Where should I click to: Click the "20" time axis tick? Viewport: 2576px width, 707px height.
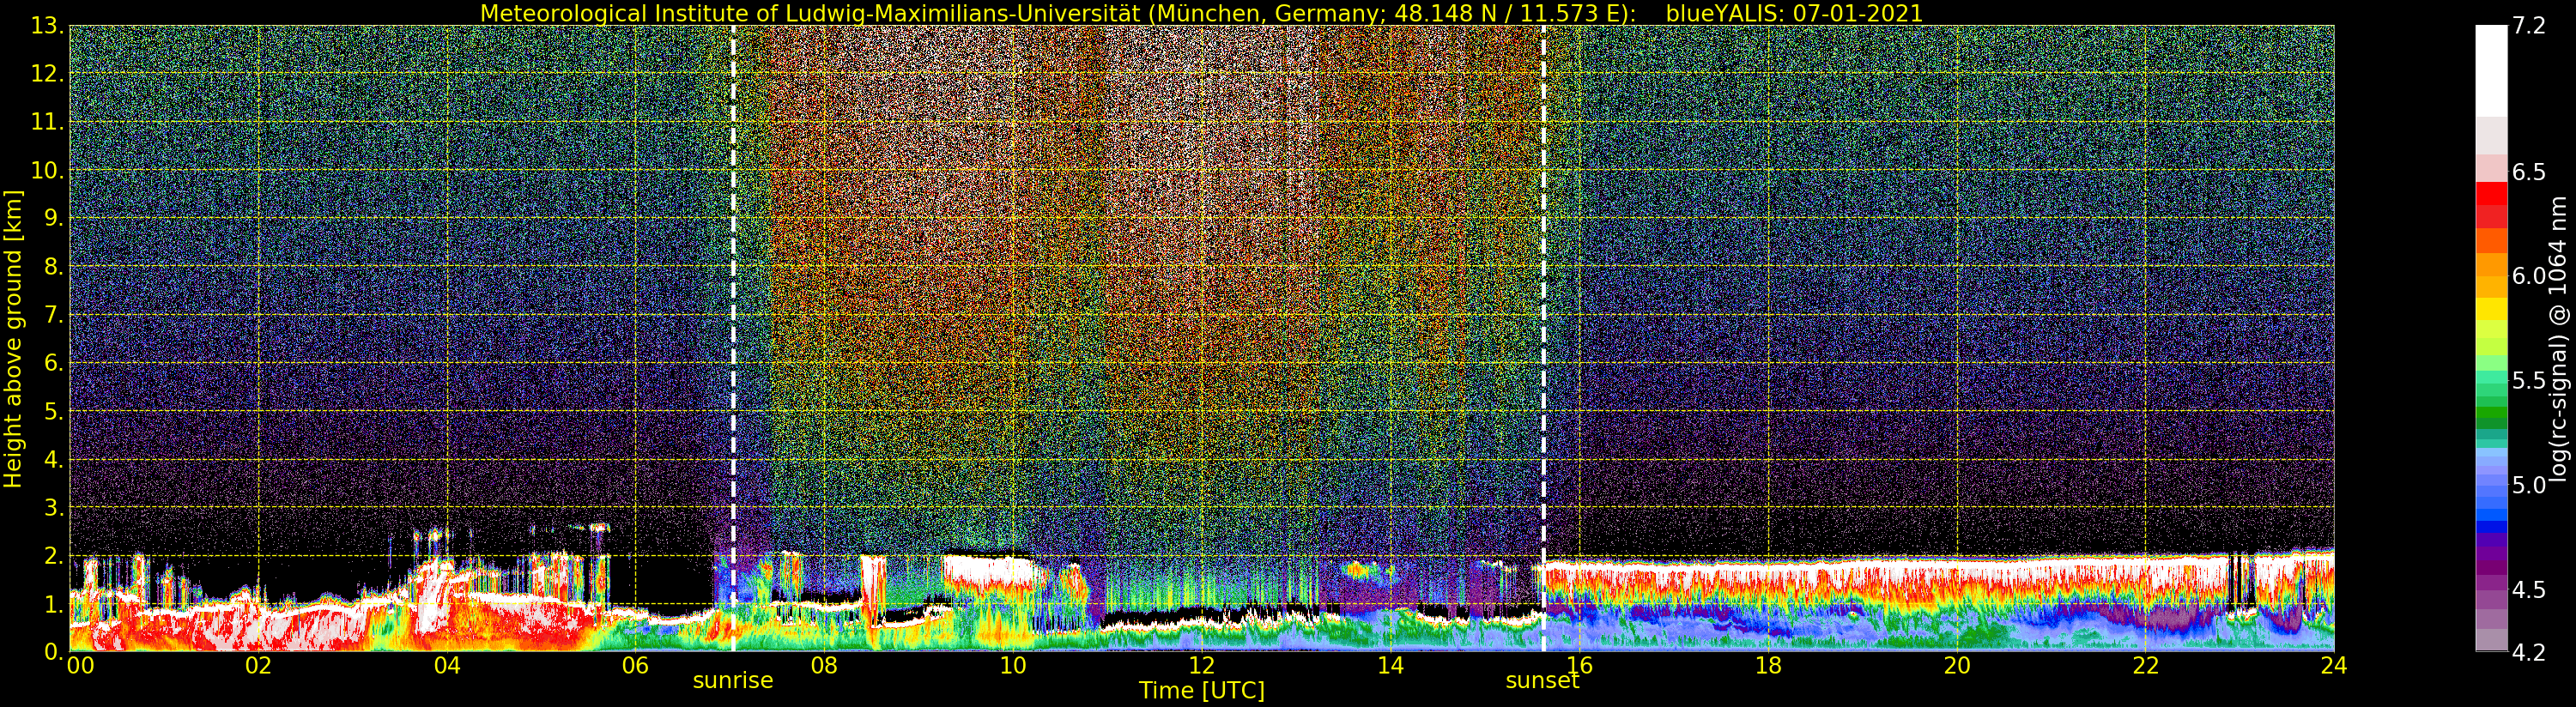1957,666
